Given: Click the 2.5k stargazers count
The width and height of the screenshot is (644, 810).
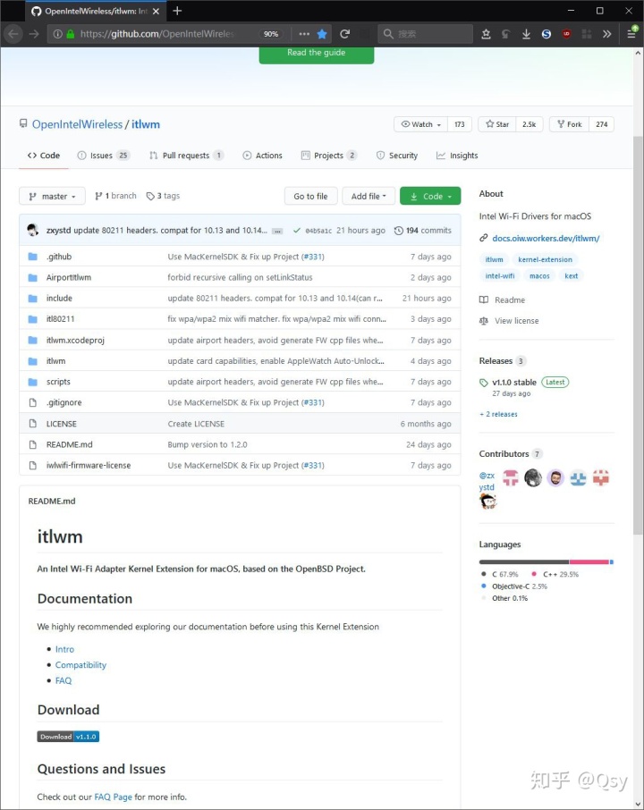Looking at the screenshot, I should (x=530, y=124).
